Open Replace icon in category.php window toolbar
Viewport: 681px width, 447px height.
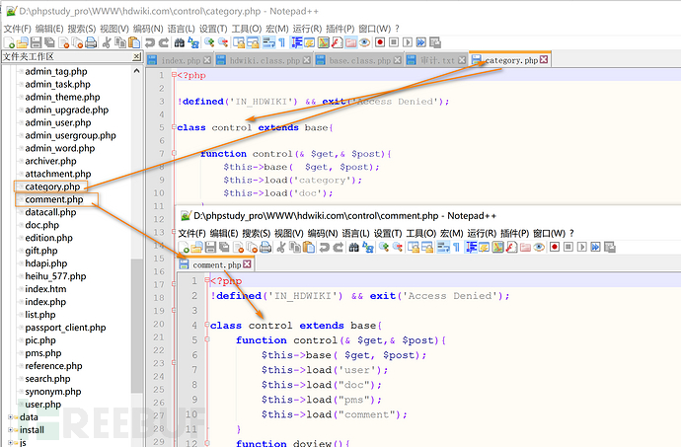click(x=194, y=42)
